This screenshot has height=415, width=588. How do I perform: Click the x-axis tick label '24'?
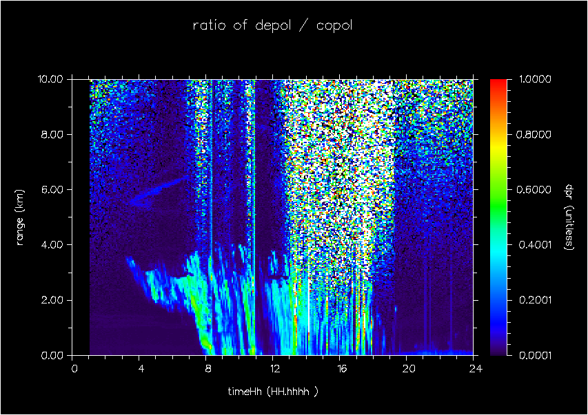coord(476,369)
